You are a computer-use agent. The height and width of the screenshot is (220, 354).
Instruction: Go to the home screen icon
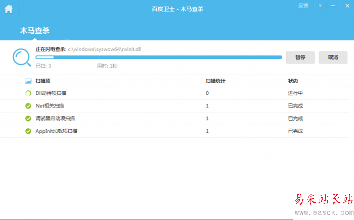(9, 9)
